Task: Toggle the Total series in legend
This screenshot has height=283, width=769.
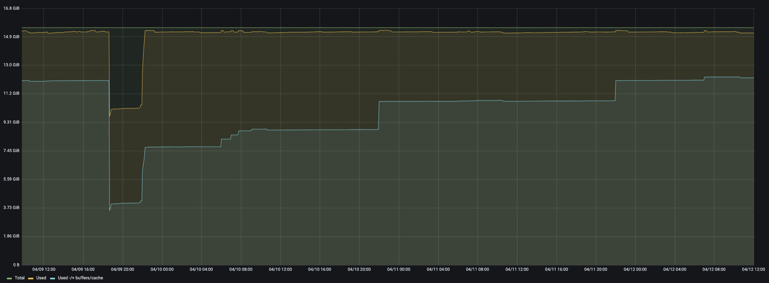Action: pyautogui.click(x=20, y=278)
